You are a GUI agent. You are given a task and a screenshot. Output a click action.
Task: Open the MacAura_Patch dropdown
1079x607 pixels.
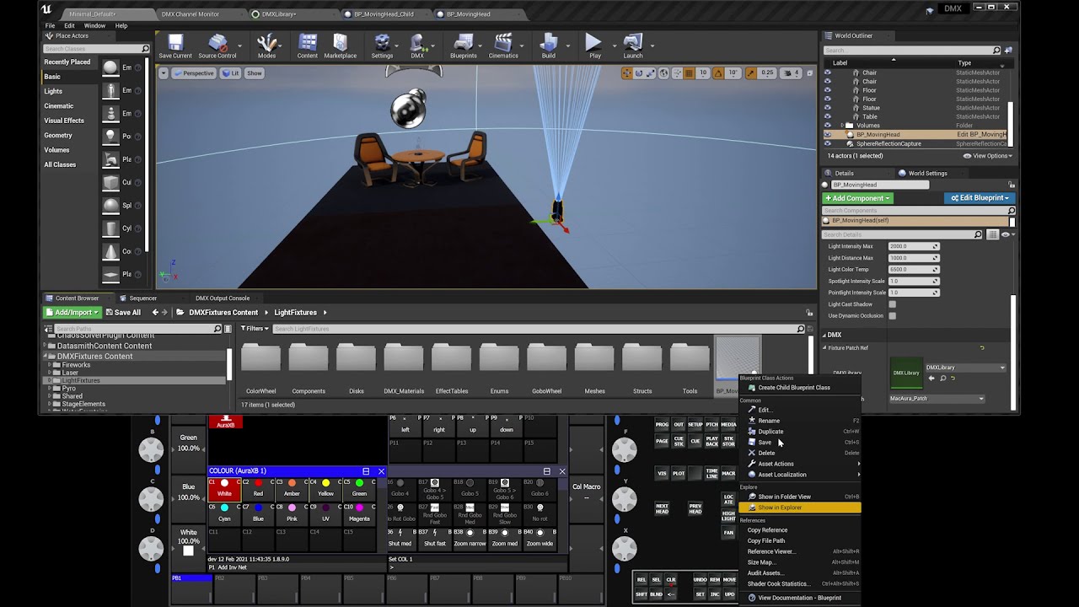pyautogui.click(x=937, y=399)
